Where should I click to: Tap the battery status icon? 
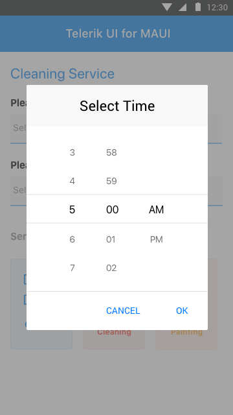coord(198,7)
